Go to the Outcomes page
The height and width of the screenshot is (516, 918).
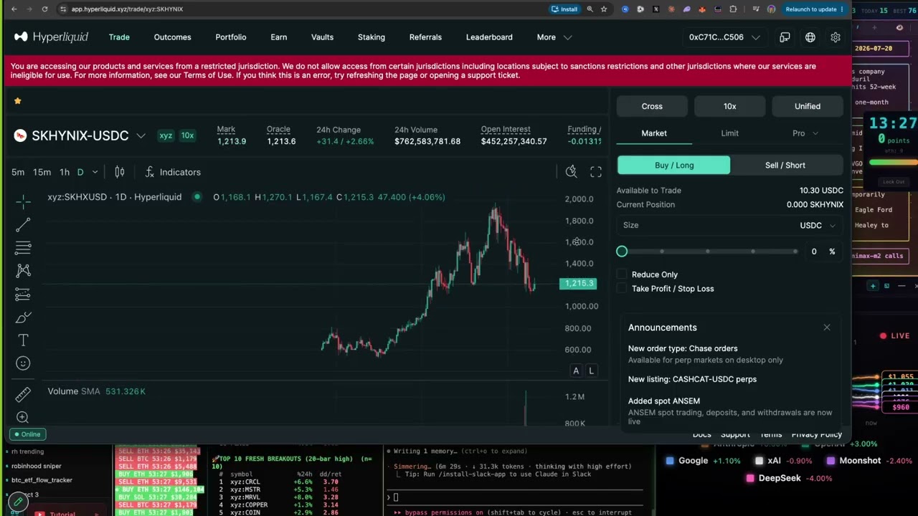point(172,37)
